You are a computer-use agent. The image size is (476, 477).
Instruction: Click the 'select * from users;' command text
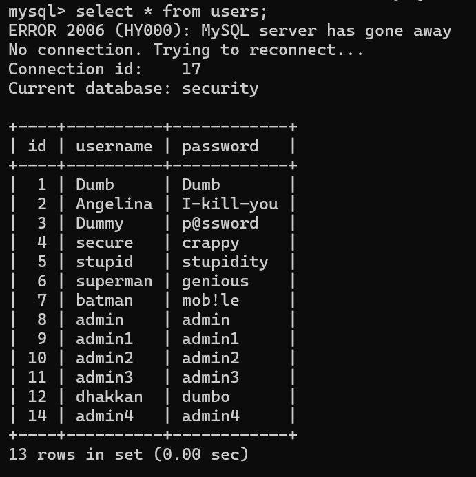click(x=172, y=12)
